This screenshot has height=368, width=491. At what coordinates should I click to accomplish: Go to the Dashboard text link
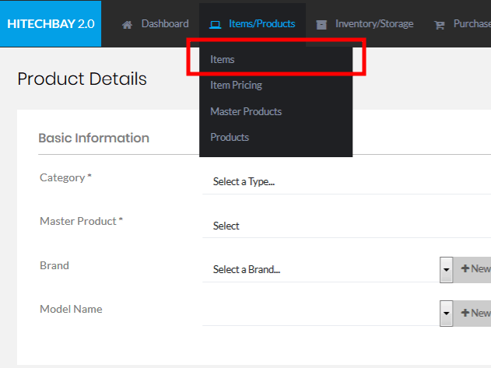(165, 24)
